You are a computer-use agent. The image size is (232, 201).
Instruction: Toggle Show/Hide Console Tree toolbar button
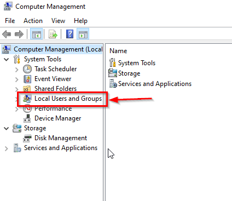(x=37, y=34)
